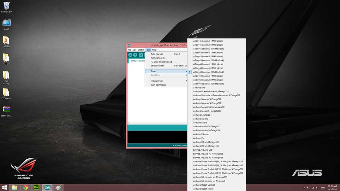
Task: Select the StartScreen archive desktop icon
Action: click(x=6, y=111)
